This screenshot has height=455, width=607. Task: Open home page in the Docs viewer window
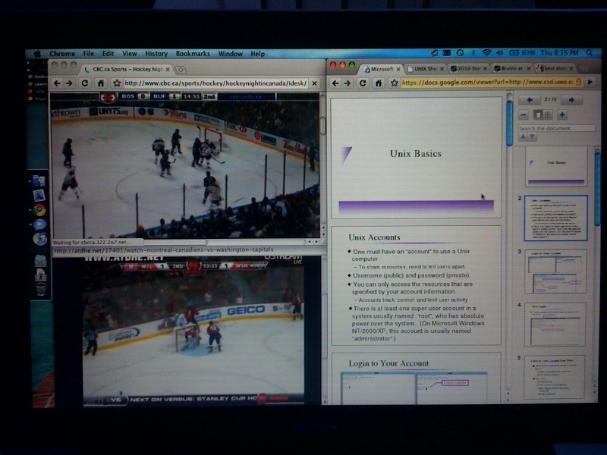[379, 83]
